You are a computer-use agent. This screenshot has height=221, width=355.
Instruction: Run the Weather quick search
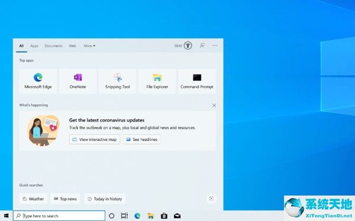[x=33, y=199]
